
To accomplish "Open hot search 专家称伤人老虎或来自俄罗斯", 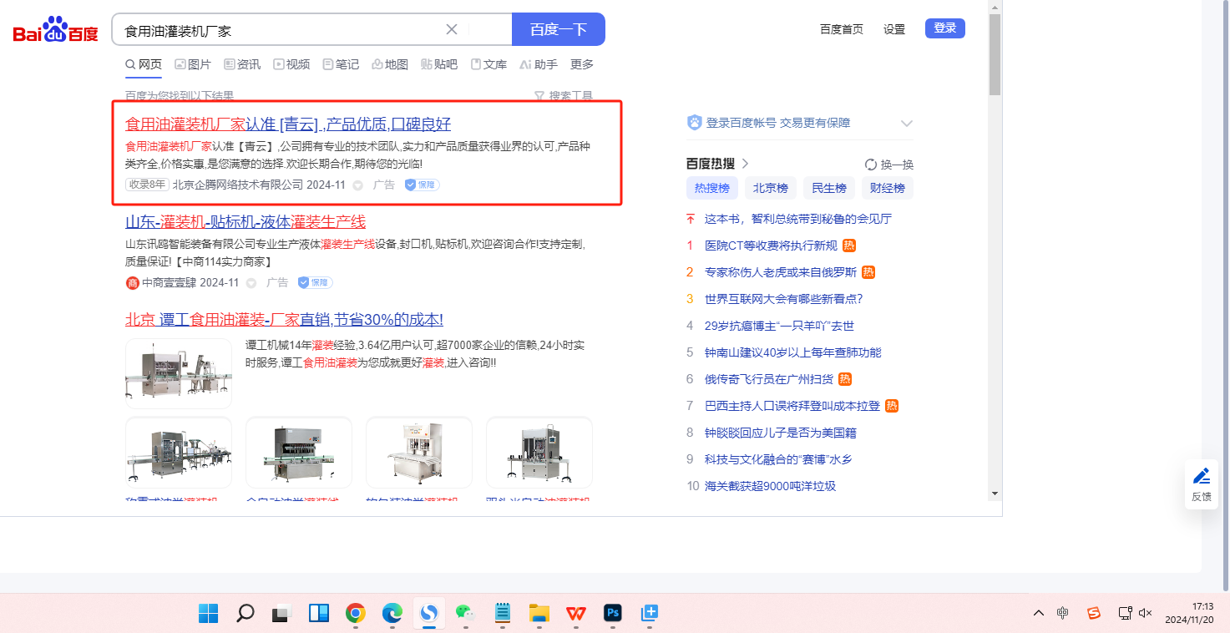I will pyautogui.click(x=781, y=272).
